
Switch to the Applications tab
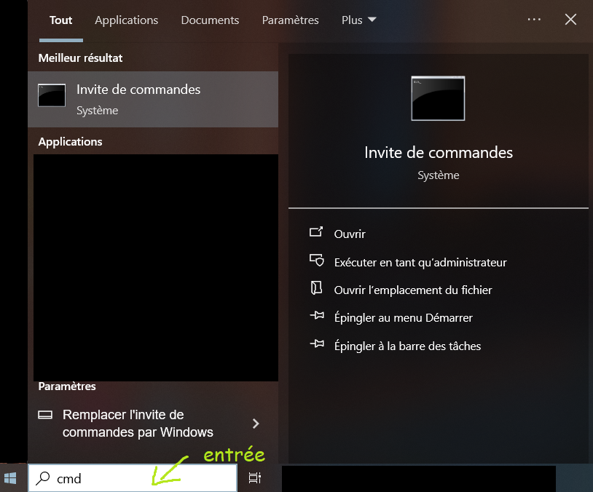126,20
